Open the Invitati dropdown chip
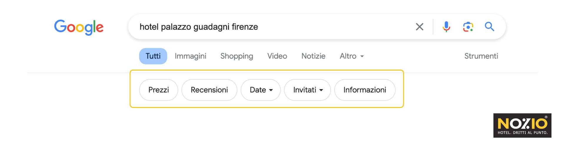 click(307, 90)
